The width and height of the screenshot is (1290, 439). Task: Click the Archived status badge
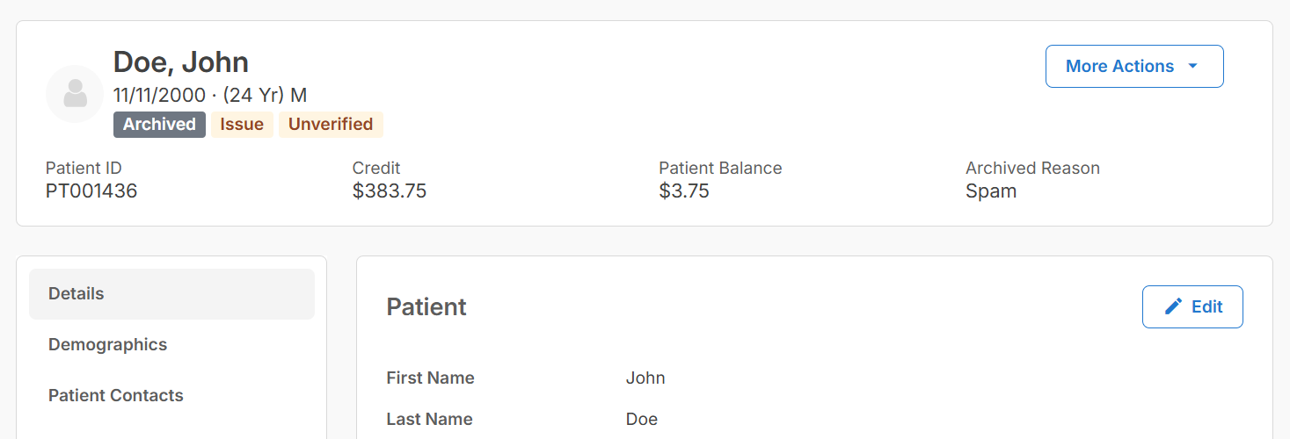[159, 125]
